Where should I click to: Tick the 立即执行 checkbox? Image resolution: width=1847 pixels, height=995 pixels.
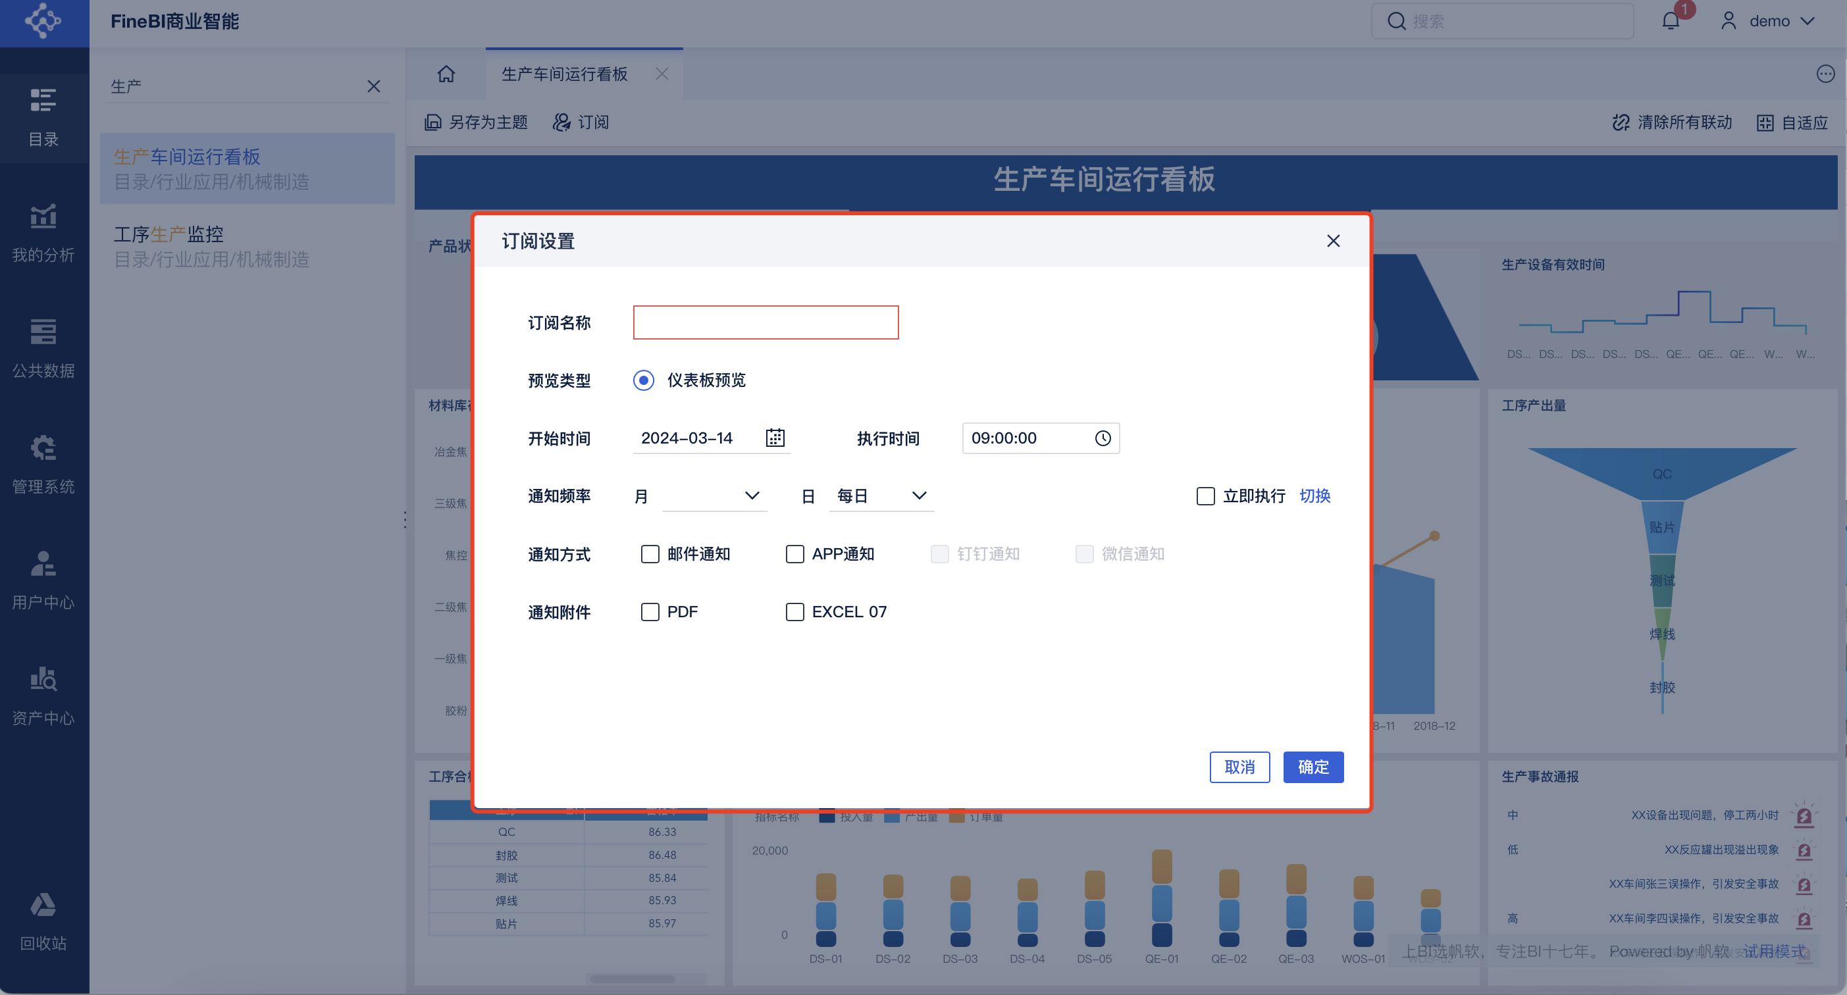pyautogui.click(x=1205, y=496)
